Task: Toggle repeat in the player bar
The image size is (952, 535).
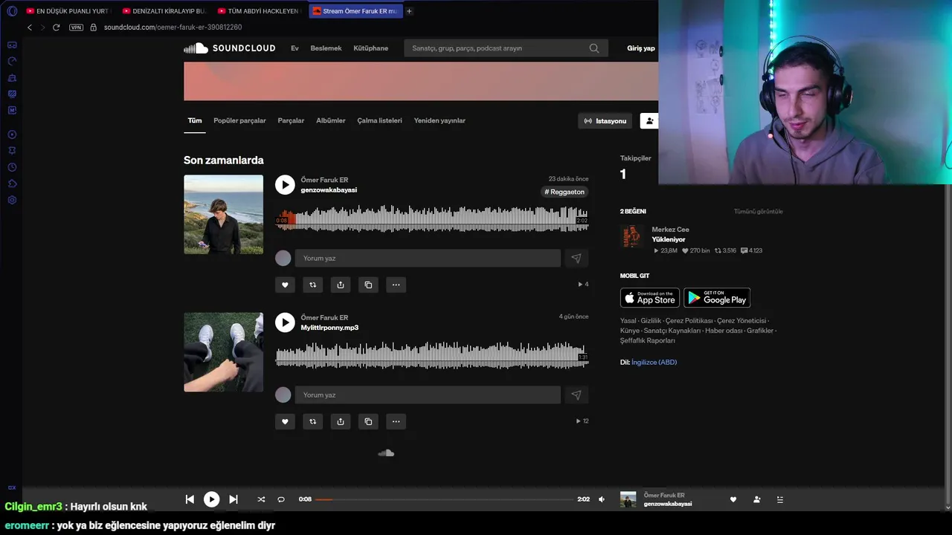Action: point(281,499)
